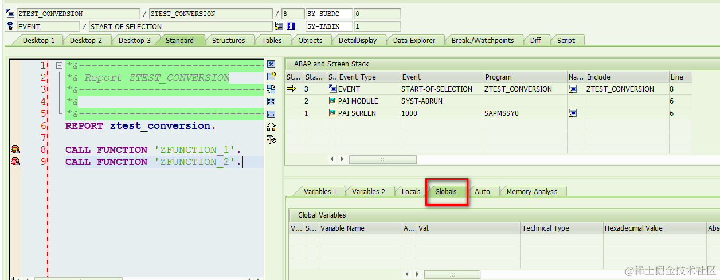This screenshot has width=720, height=280.
Task: Click SY-TABIX value field
Action: click(377, 26)
